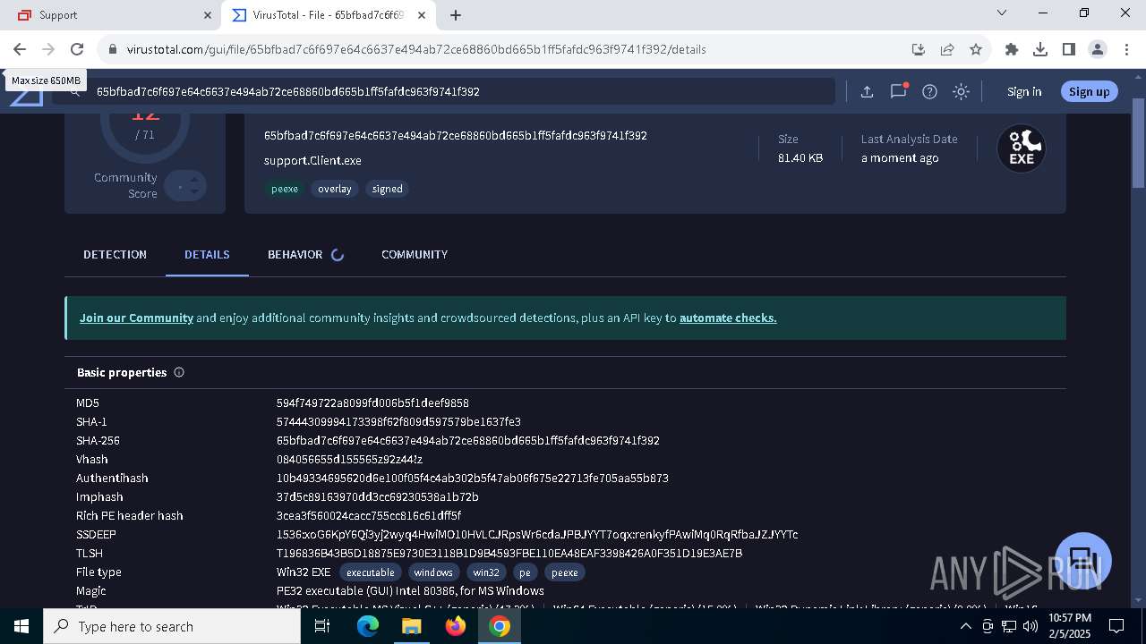Open Task View on taskbar
Viewport: 1146px width, 644px height.
322,626
